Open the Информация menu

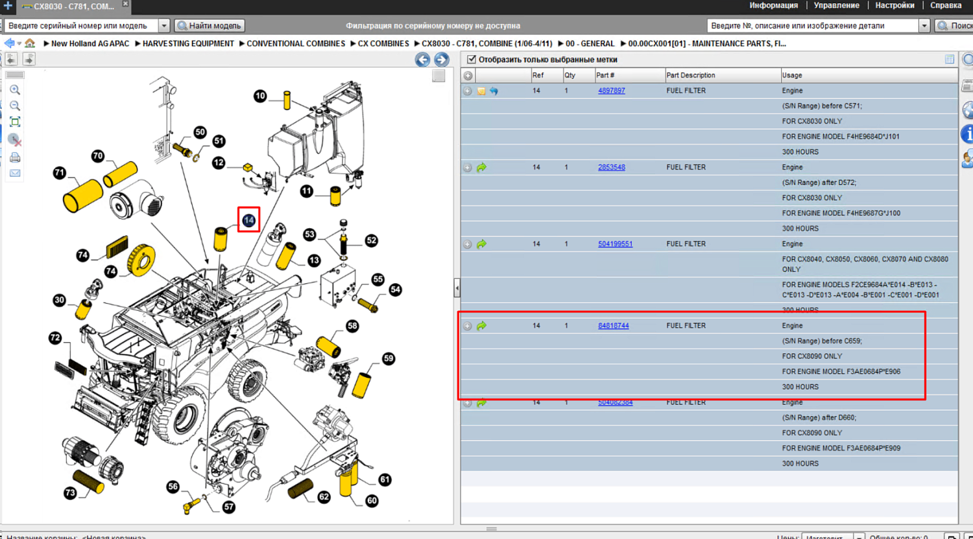click(774, 5)
